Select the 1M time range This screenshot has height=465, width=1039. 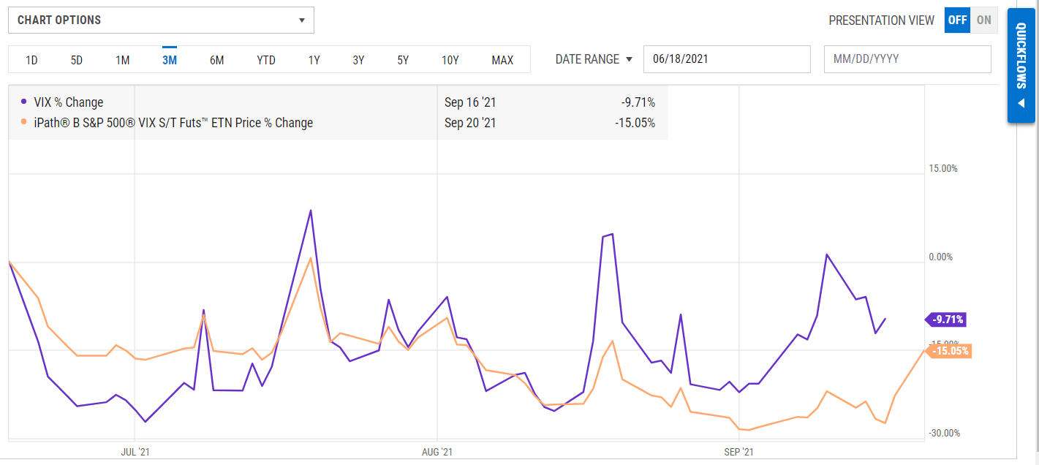click(x=123, y=60)
